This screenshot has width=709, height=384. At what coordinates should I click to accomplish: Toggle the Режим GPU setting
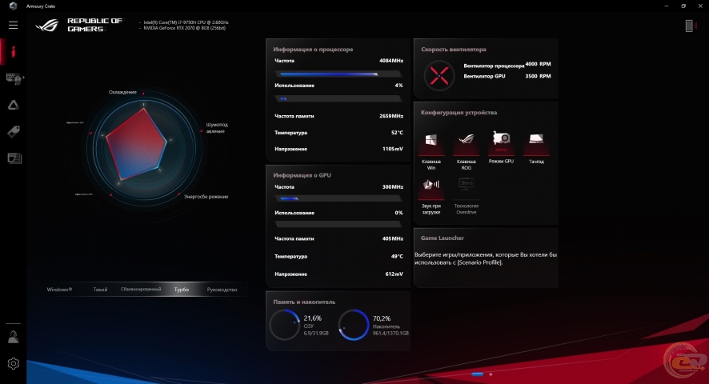(x=501, y=147)
